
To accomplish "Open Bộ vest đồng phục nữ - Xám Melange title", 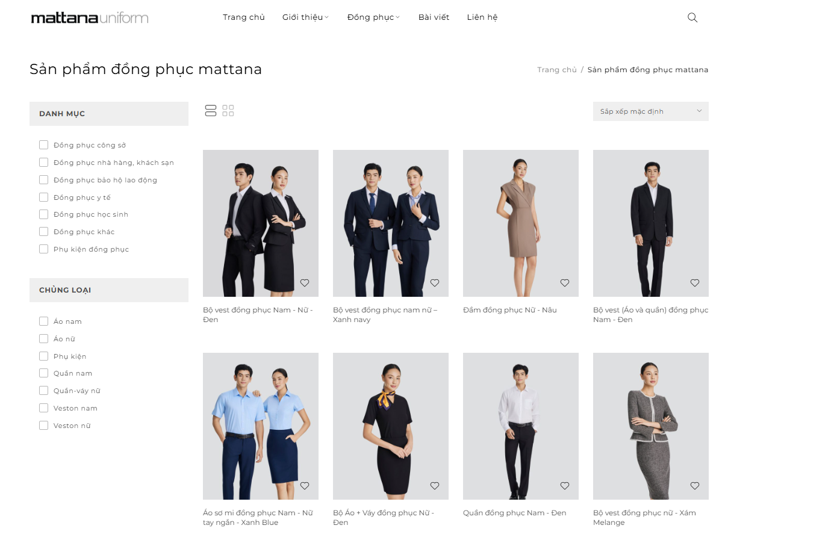I will (644, 518).
